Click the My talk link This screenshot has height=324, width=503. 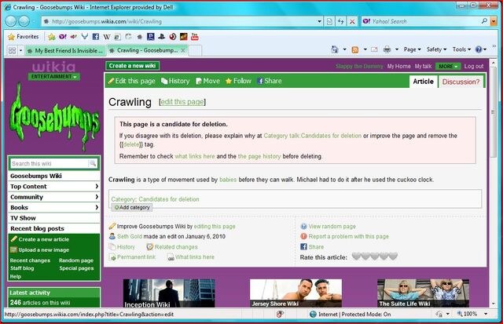pyautogui.click(x=423, y=66)
